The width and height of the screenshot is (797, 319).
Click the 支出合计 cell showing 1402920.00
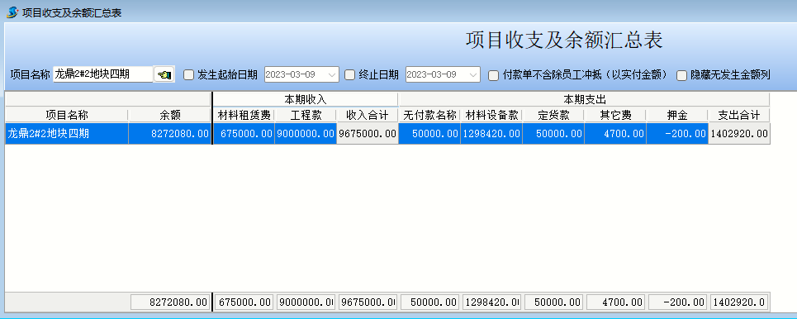(x=739, y=134)
